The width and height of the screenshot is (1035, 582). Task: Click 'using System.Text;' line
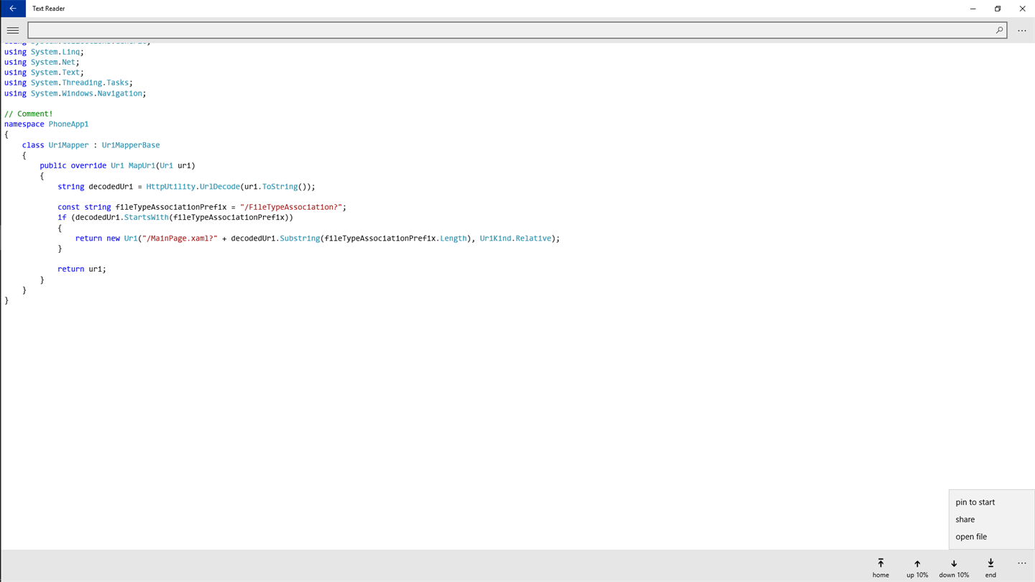tap(44, 73)
